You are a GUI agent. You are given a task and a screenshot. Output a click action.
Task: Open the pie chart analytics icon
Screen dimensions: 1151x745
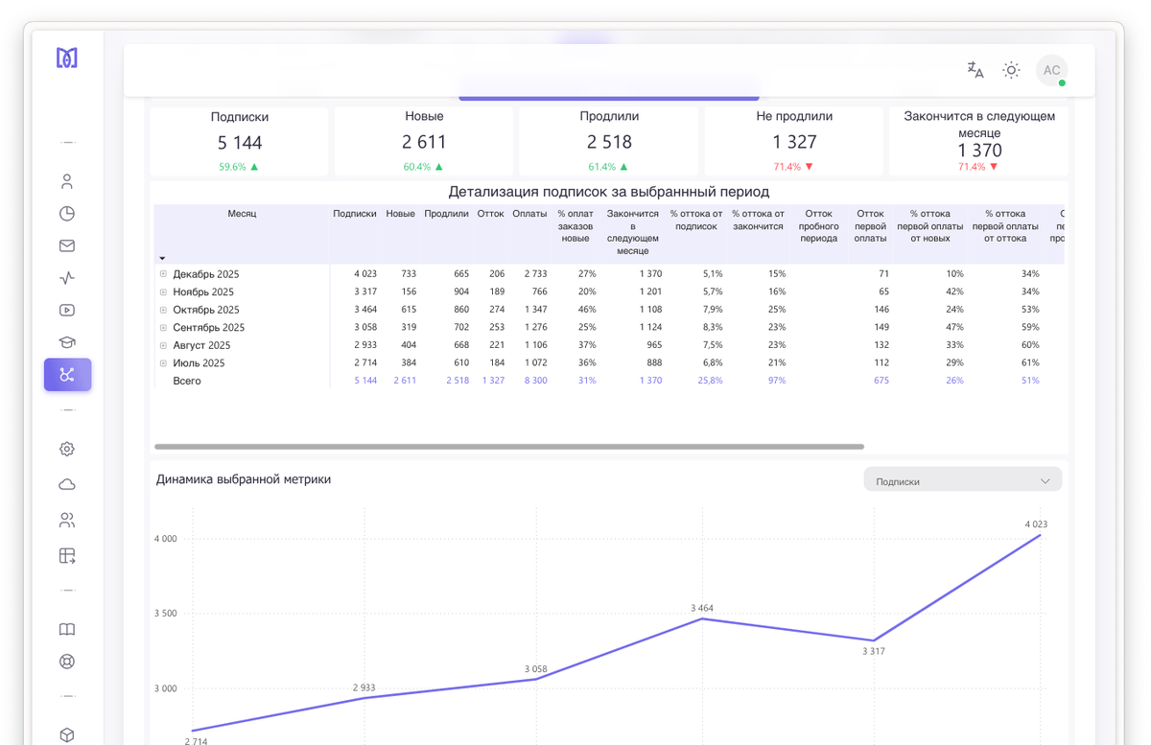(x=67, y=214)
